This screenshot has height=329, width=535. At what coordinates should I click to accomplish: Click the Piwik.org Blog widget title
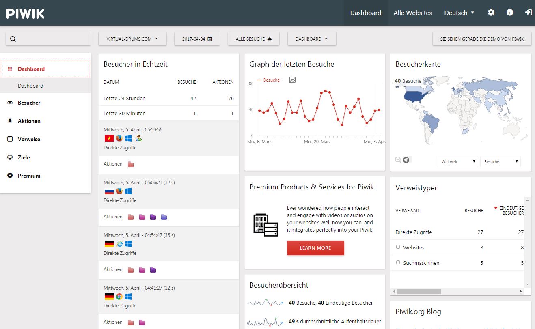click(x=418, y=312)
